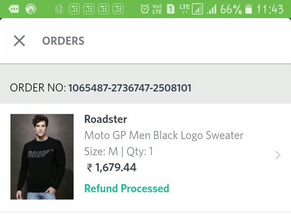291x214 pixels.
Task: Tap the message notification icon in status bar
Action: click(x=14, y=9)
